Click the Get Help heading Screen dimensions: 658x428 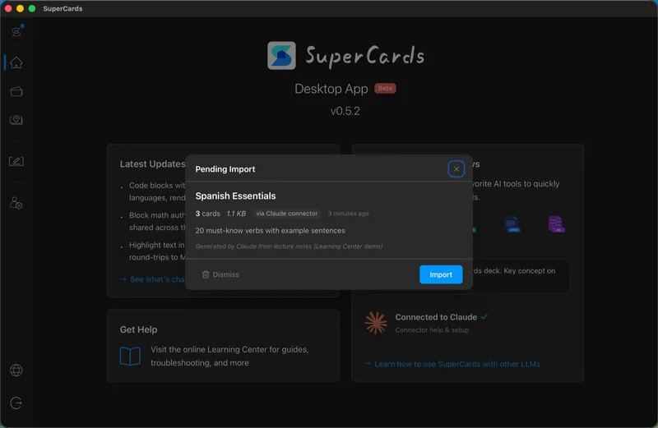click(138, 329)
